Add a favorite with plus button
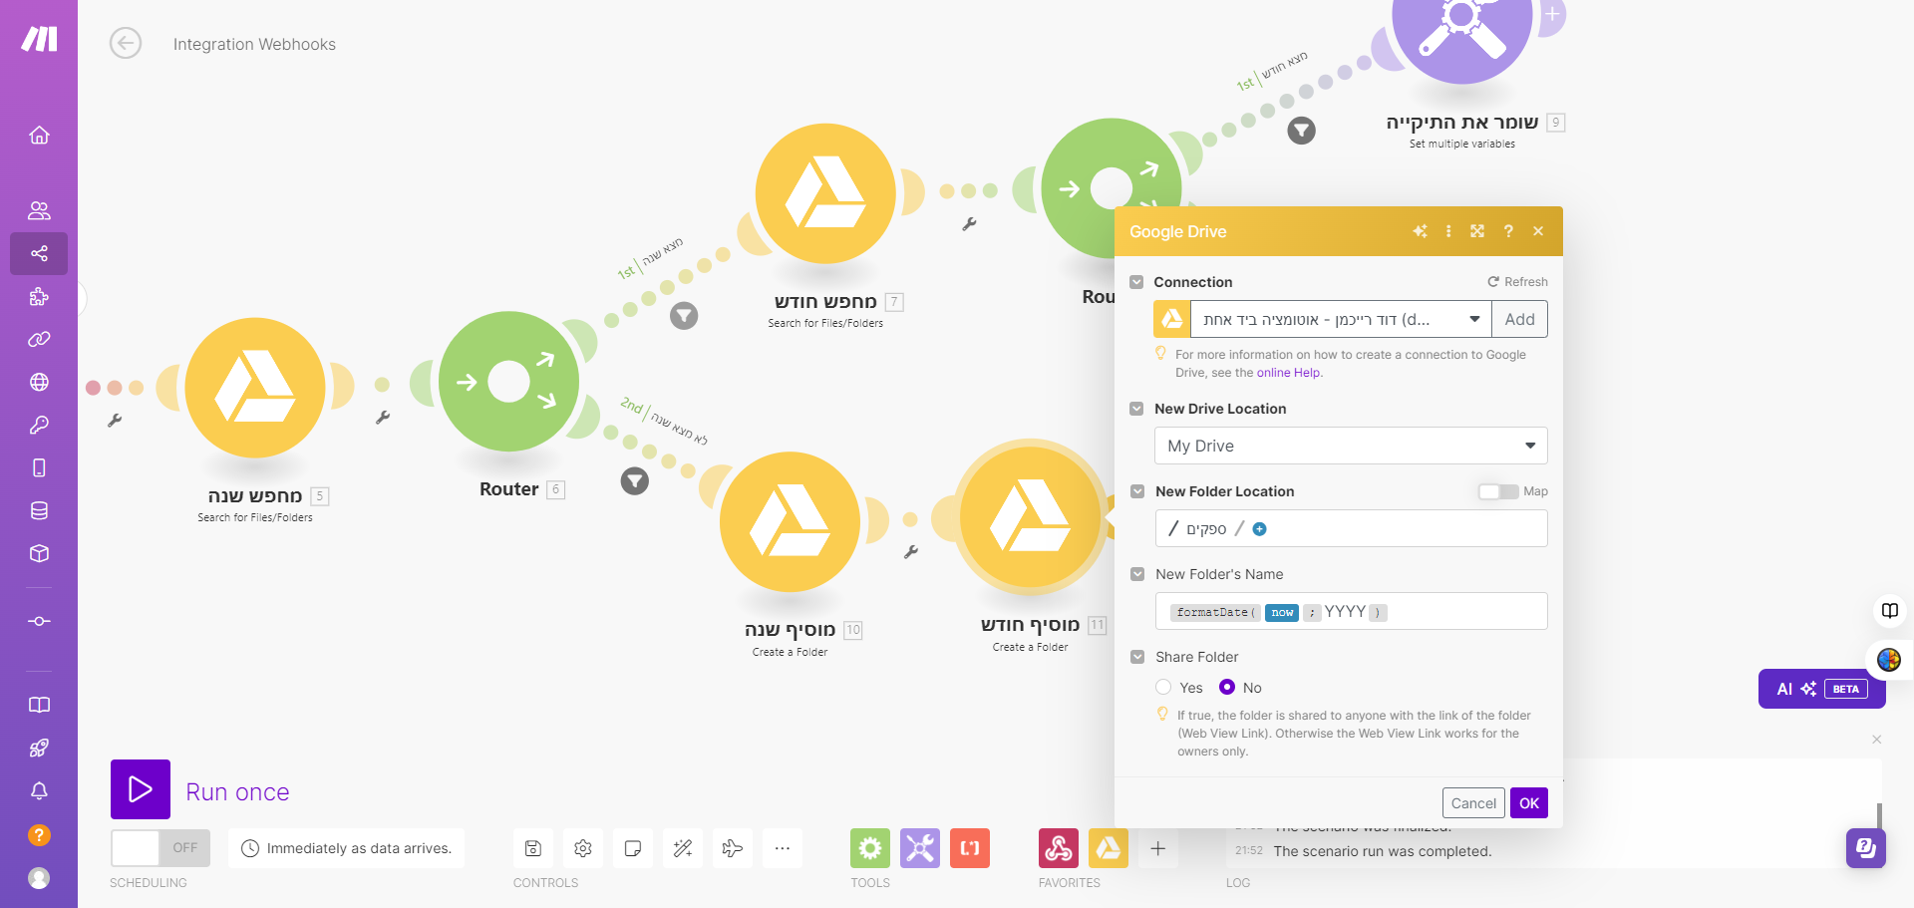This screenshot has height=908, width=1914. pos(1158,848)
